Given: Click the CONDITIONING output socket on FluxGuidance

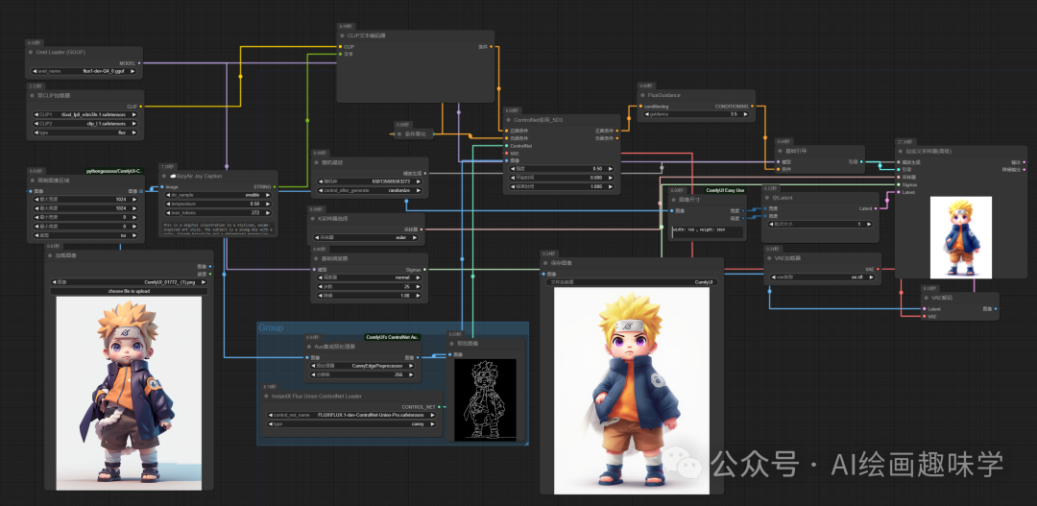Looking at the screenshot, I should [x=753, y=106].
